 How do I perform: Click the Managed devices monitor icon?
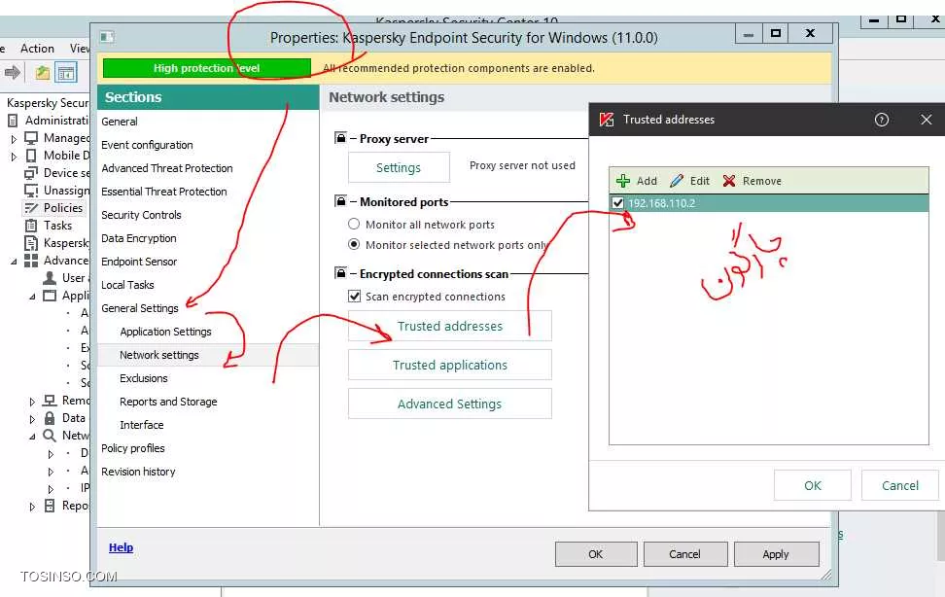[x=31, y=138]
